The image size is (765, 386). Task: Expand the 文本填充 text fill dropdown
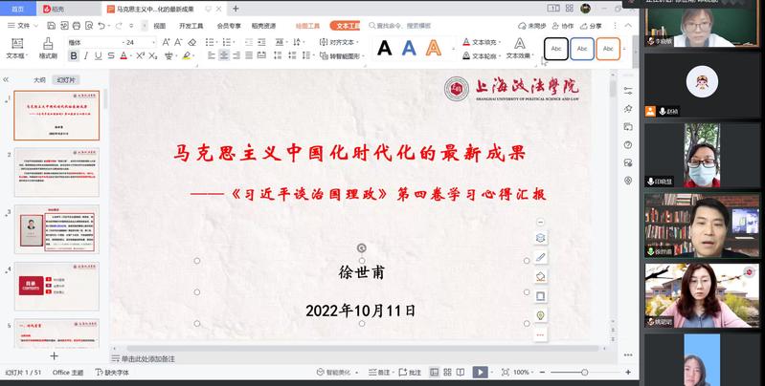502,43
